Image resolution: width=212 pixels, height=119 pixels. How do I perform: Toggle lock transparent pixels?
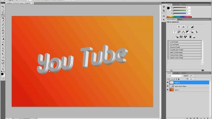tap(172, 79)
